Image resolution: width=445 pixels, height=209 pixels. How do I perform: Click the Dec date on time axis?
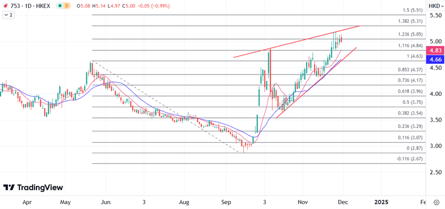[x=342, y=202]
